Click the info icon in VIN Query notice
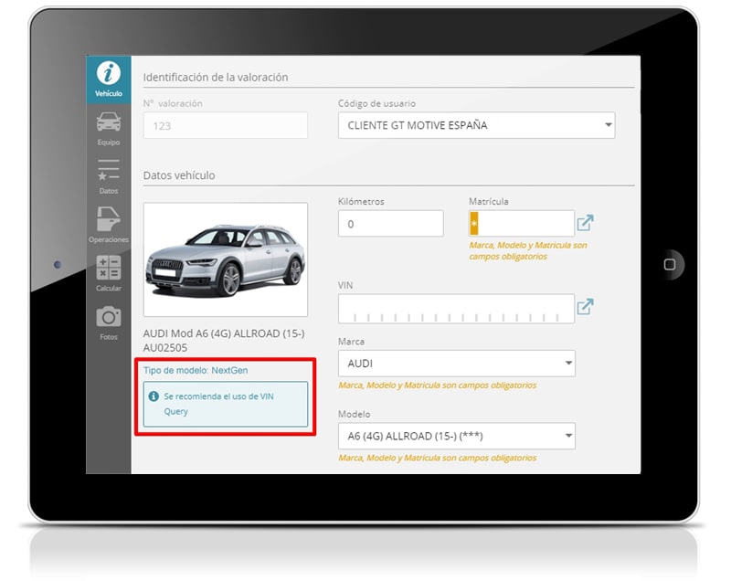The image size is (731, 581). (x=154, y=396)
